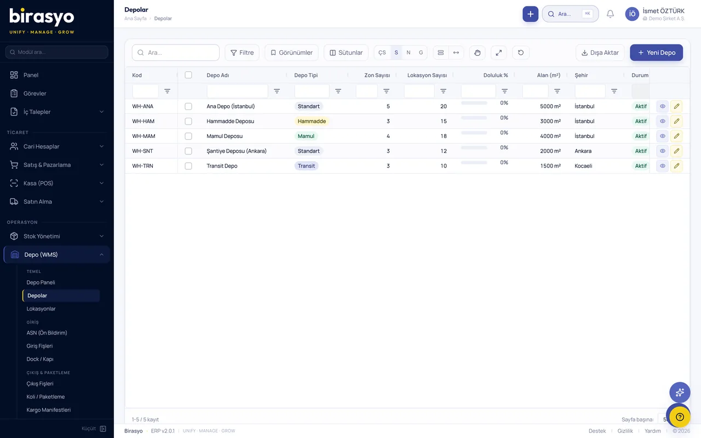The height and width of the screenshot is (438, 701).
Task: Check the Şantiye Deposu (Ankara) row checkbox
Action: click(x=188, y=151)
